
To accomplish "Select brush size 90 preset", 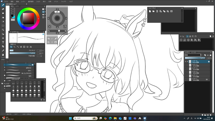I will [x=39, y=96].
